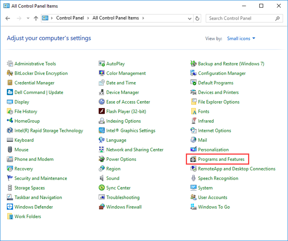Screen dimensions: 288x241
Task: Open Taskbar and Navigation
Action: [38, 197]
